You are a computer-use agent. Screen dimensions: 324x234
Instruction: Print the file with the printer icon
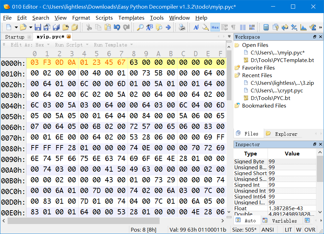click(x=182, y=27)
